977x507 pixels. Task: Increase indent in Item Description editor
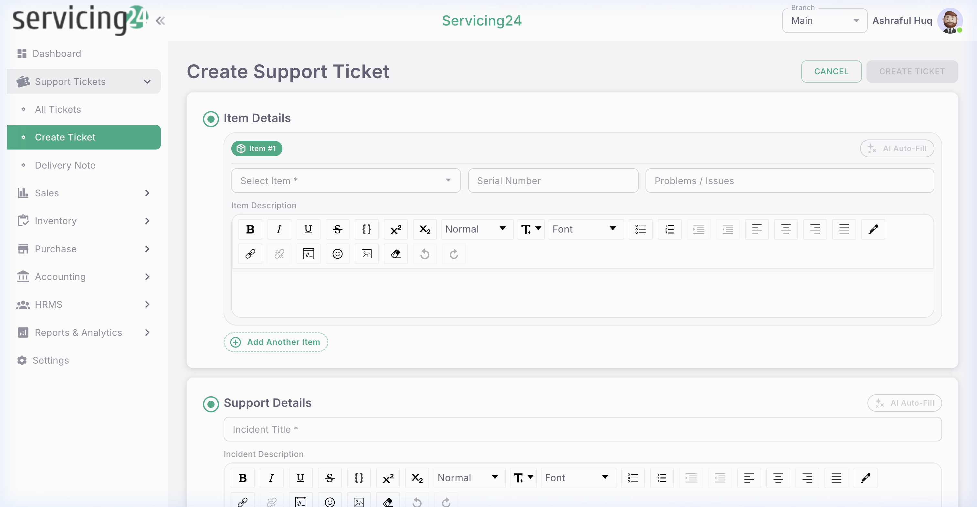699,229
